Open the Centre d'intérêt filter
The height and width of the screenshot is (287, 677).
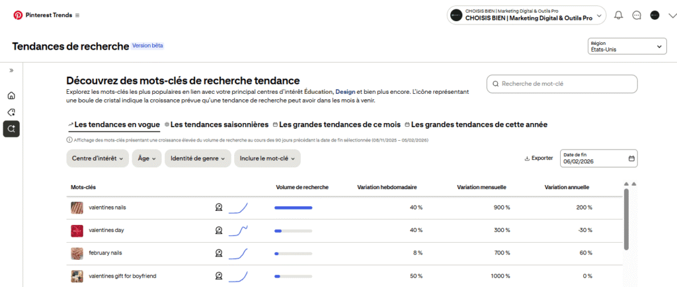[x=98, y=159]
